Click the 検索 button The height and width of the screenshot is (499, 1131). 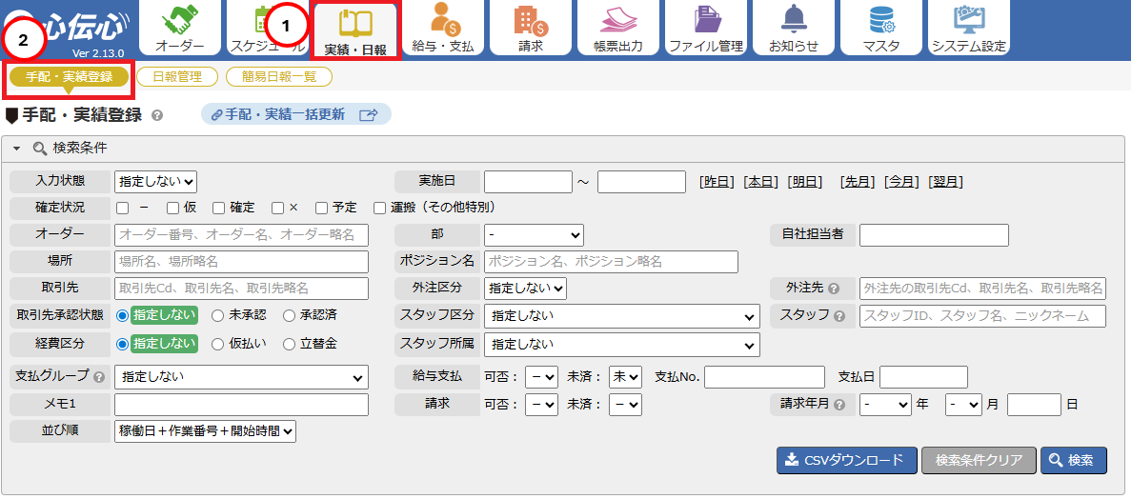(x=1073, y=460)
